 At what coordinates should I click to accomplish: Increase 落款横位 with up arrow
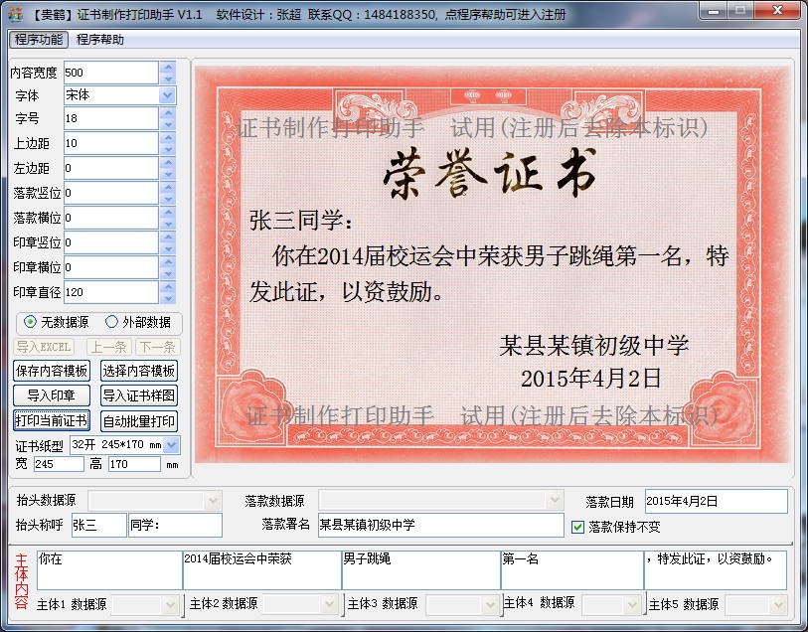point(168,212)
